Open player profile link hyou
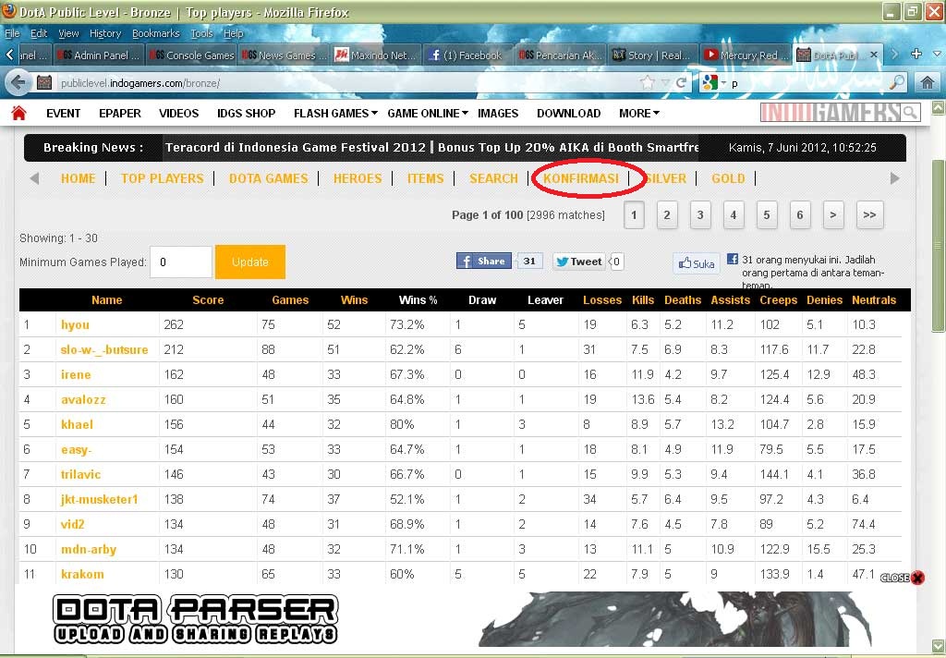The height and width of the screenshot is (658, 946). 75,325
